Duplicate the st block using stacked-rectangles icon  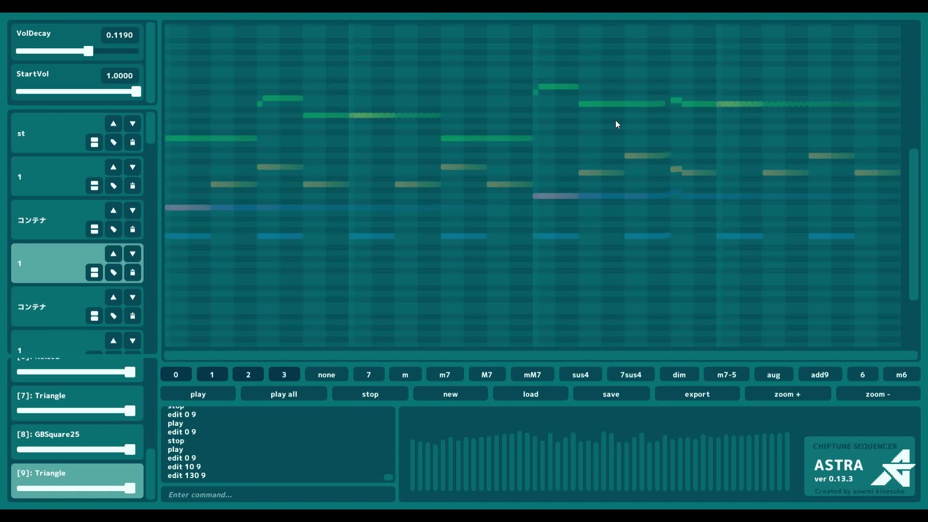(x=94, y=143)
